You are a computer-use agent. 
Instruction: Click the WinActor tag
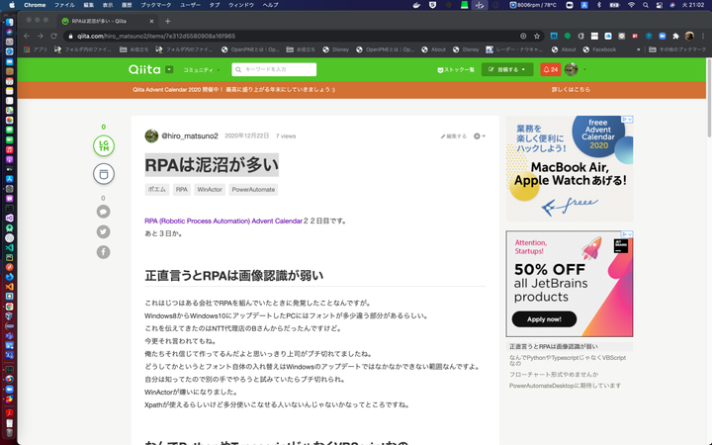210,189
